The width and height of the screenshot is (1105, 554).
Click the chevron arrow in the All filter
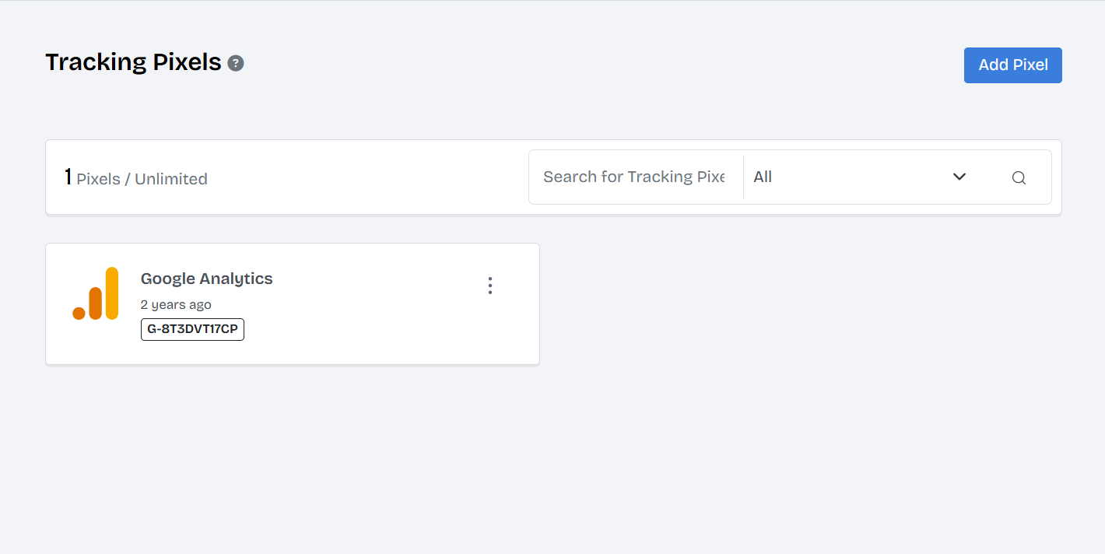(959, 177)
